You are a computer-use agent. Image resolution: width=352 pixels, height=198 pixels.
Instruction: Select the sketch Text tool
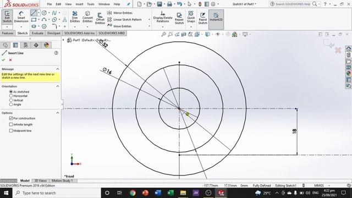(65, 20)
